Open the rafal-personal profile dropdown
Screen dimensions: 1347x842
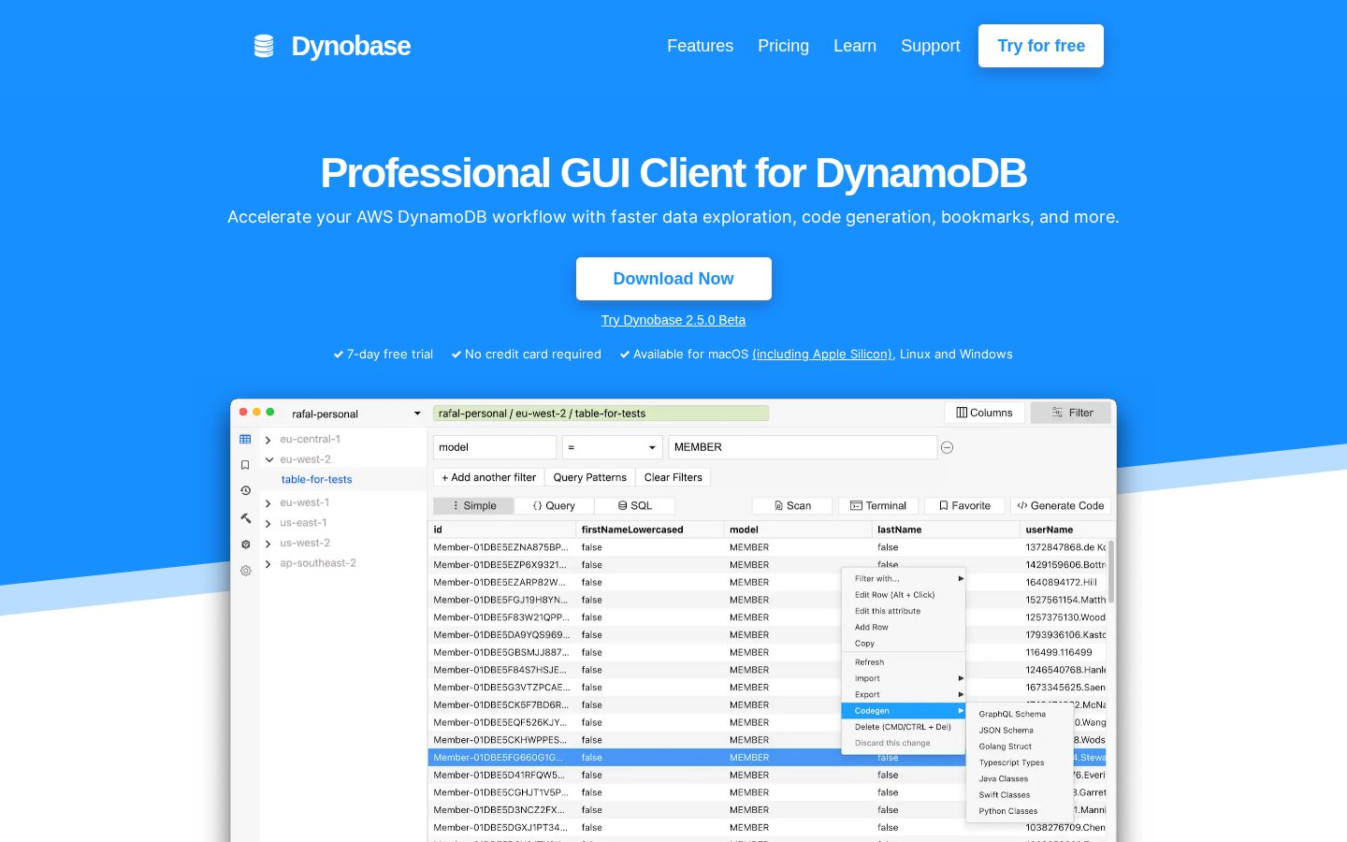pos(355,414)
